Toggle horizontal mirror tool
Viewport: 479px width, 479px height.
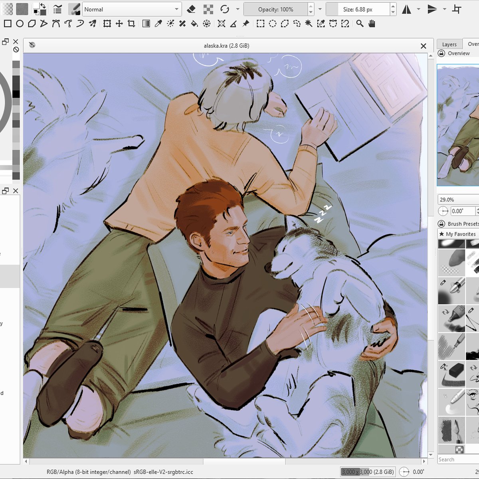406,9
